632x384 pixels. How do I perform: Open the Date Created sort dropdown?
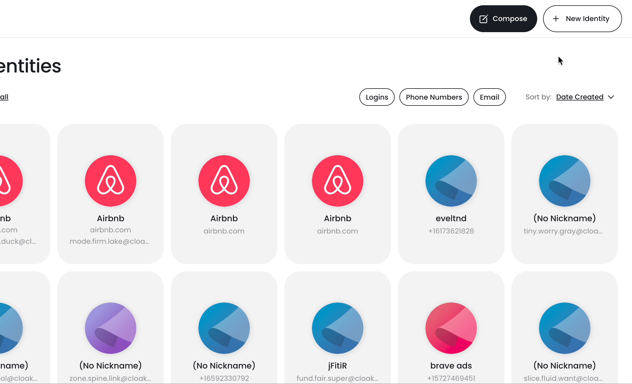580,97
